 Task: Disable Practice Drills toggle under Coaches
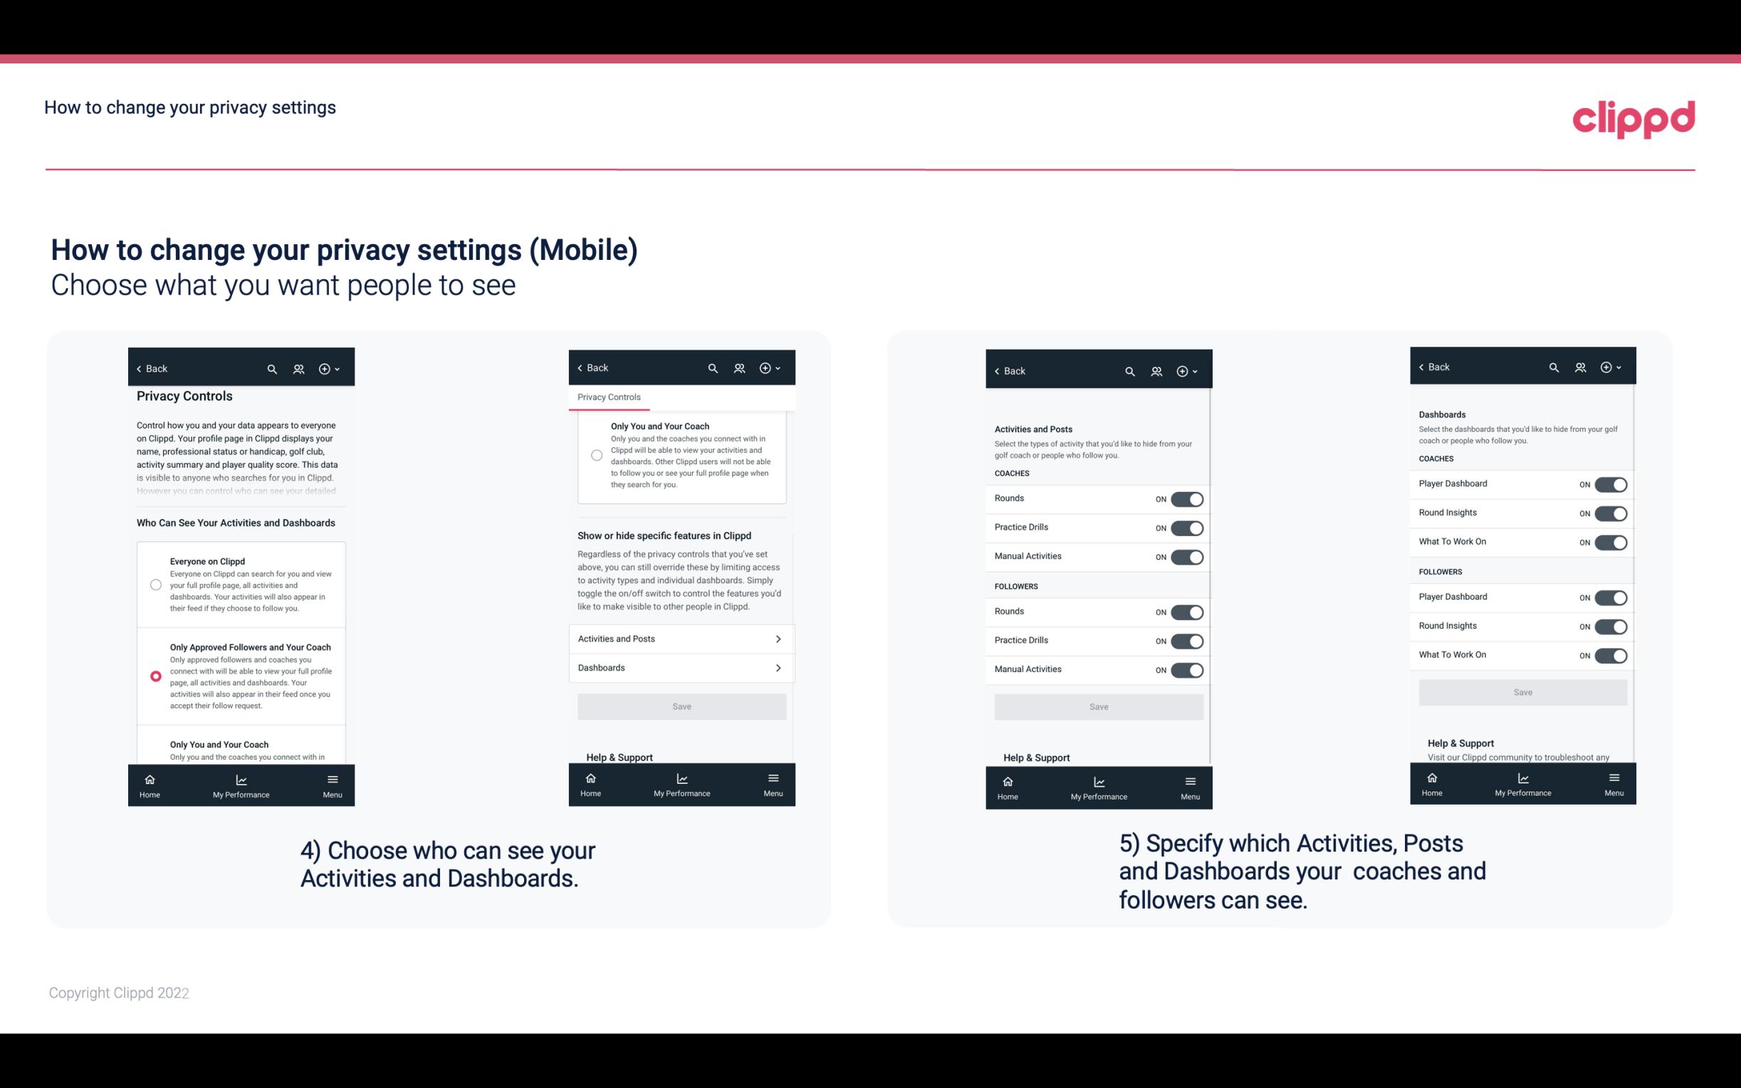pos(1187,526)
